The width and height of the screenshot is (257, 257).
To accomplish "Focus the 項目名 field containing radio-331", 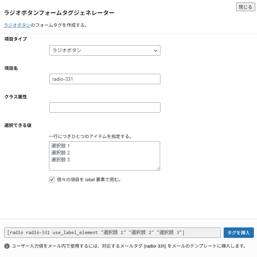I will click(x=105, y=79).
